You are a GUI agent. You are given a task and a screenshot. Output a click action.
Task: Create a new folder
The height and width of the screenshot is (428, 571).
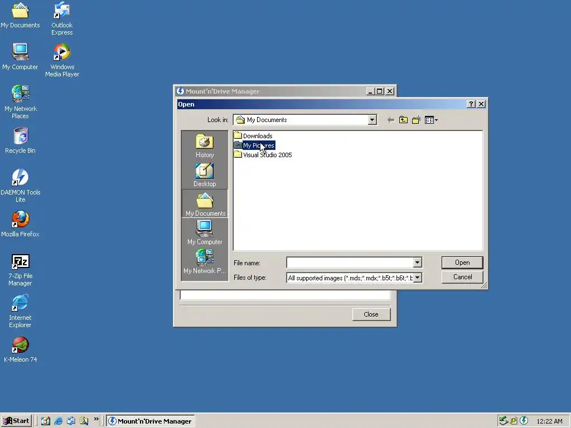416,120
